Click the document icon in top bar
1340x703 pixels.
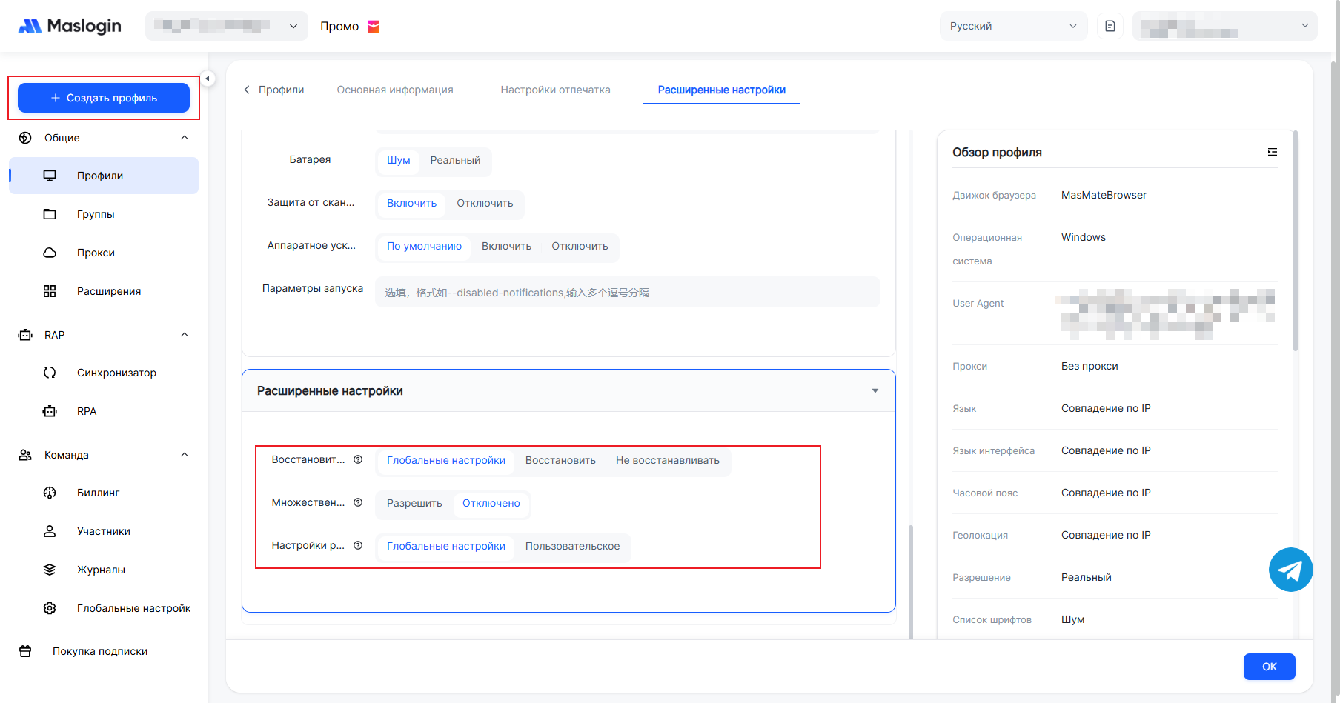point(1110,26)
